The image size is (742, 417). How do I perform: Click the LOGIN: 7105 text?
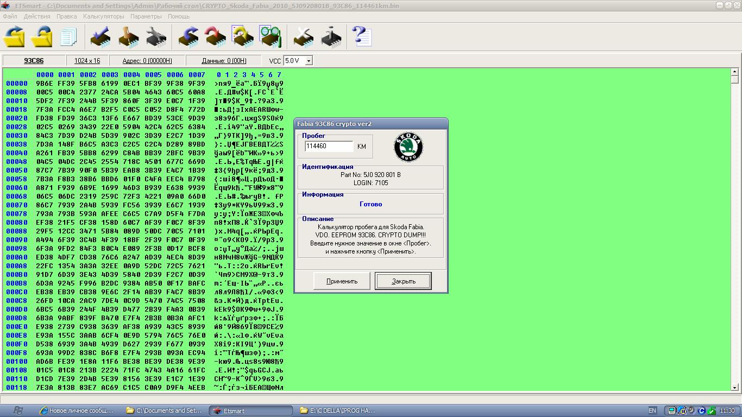coord(370,183)
